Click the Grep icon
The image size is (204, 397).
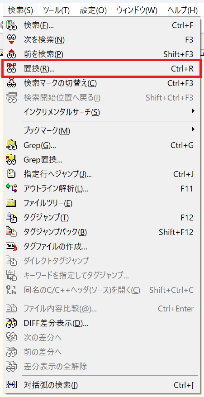(x=11, y=145)
